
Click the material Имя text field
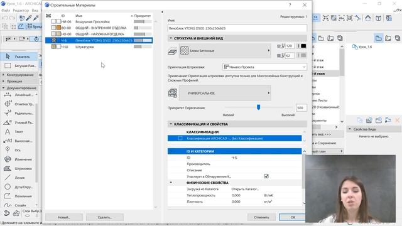(x=237, y=28)
